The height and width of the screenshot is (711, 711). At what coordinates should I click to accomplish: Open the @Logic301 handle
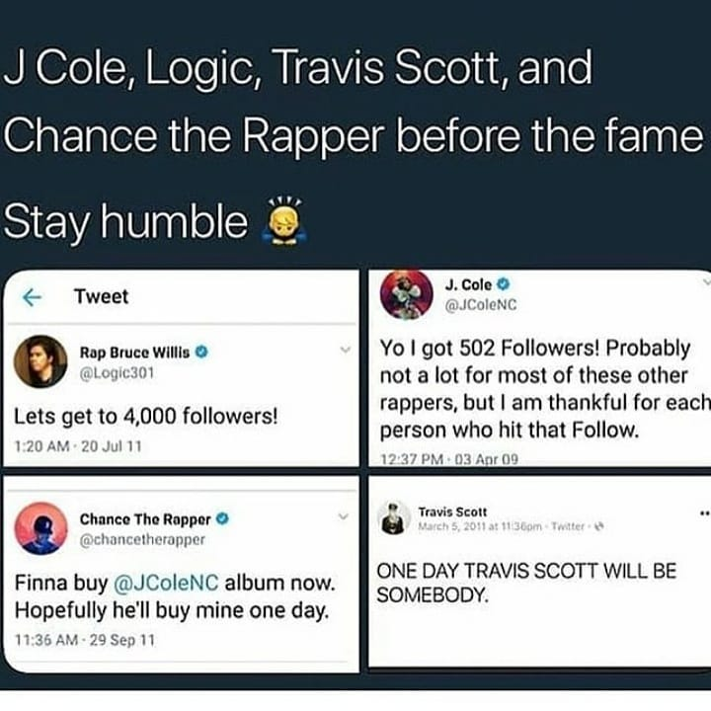click(x=117, y=372)
